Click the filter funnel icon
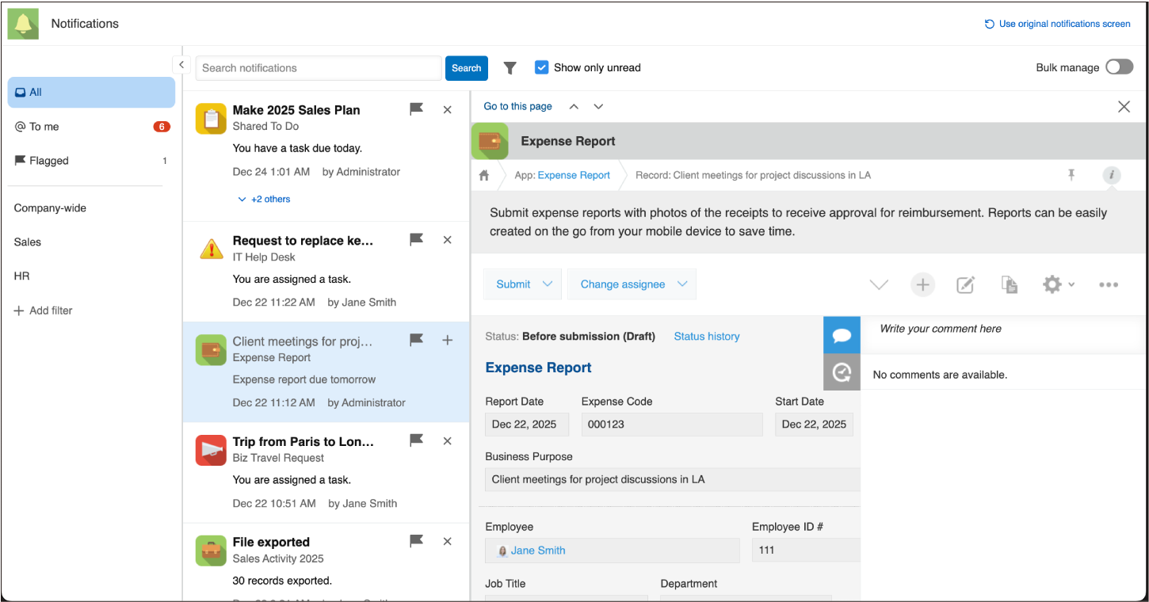 click(x=510, y=68)
